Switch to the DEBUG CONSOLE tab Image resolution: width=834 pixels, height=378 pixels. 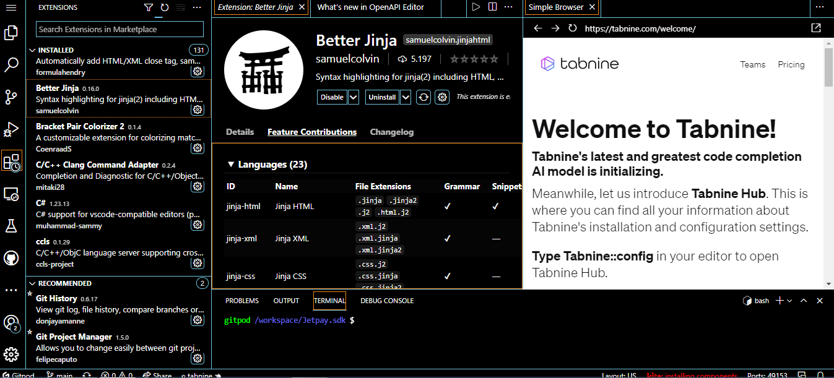387,301
